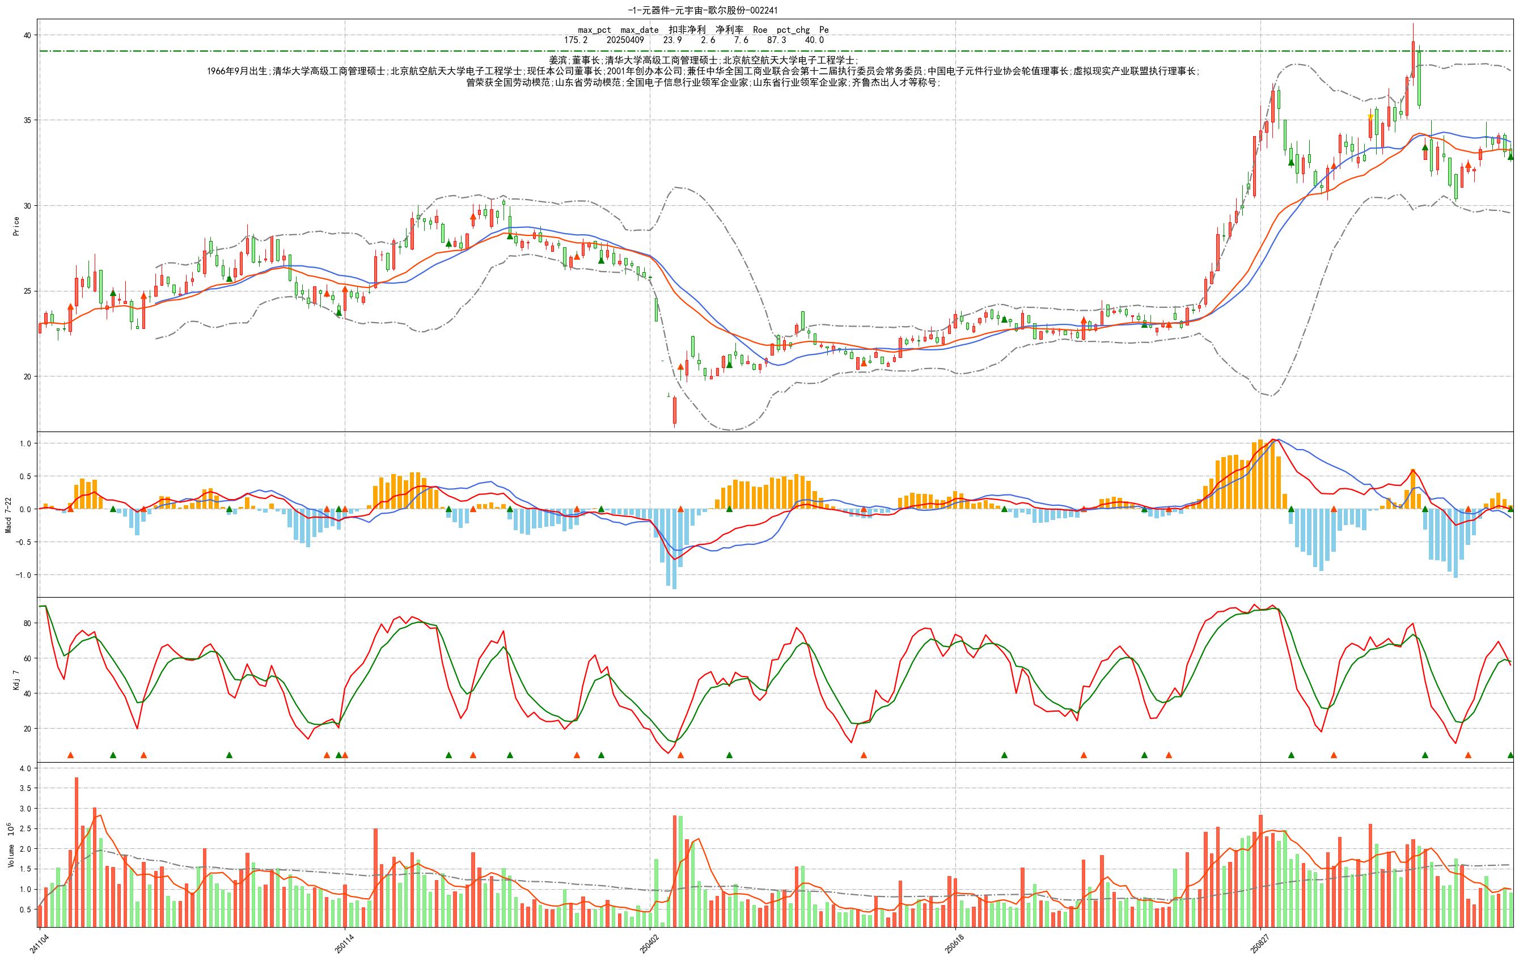The height and width of the screenshot is (960, 1519).
Task: Click the Price y-axis label
Action: pos(16,226)
